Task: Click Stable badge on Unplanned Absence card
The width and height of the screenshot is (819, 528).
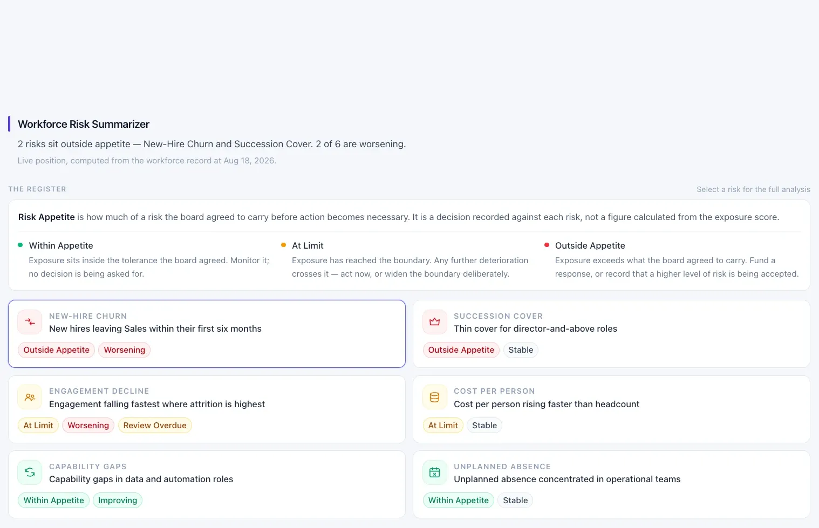Action: point(515,500)
